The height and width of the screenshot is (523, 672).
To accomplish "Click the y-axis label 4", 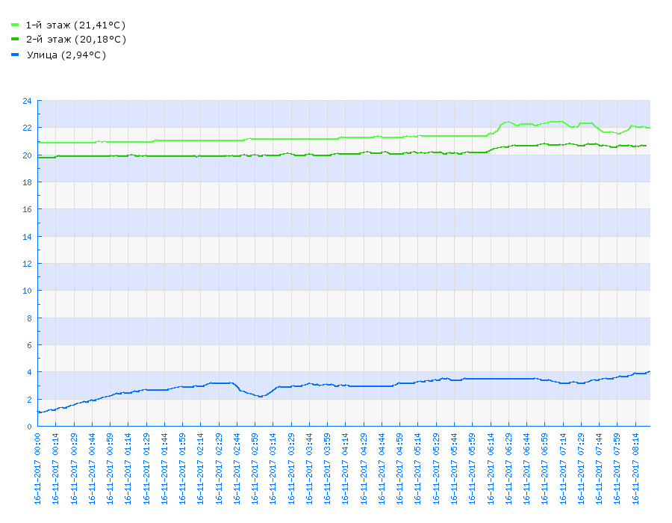I will coord(30,372).
